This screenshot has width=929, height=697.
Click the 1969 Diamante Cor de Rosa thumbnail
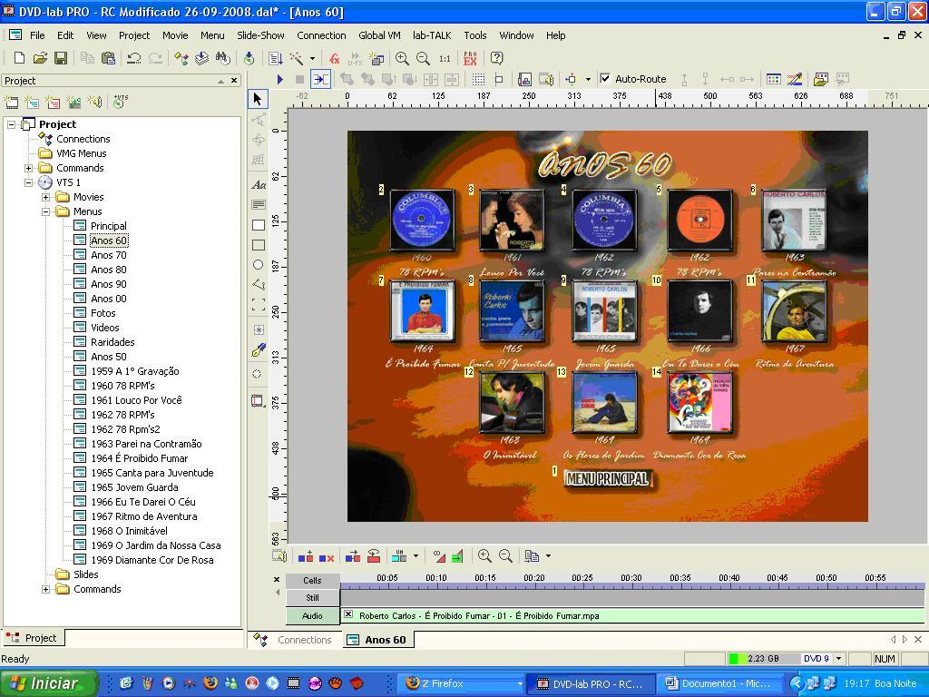tap(699, 402)
